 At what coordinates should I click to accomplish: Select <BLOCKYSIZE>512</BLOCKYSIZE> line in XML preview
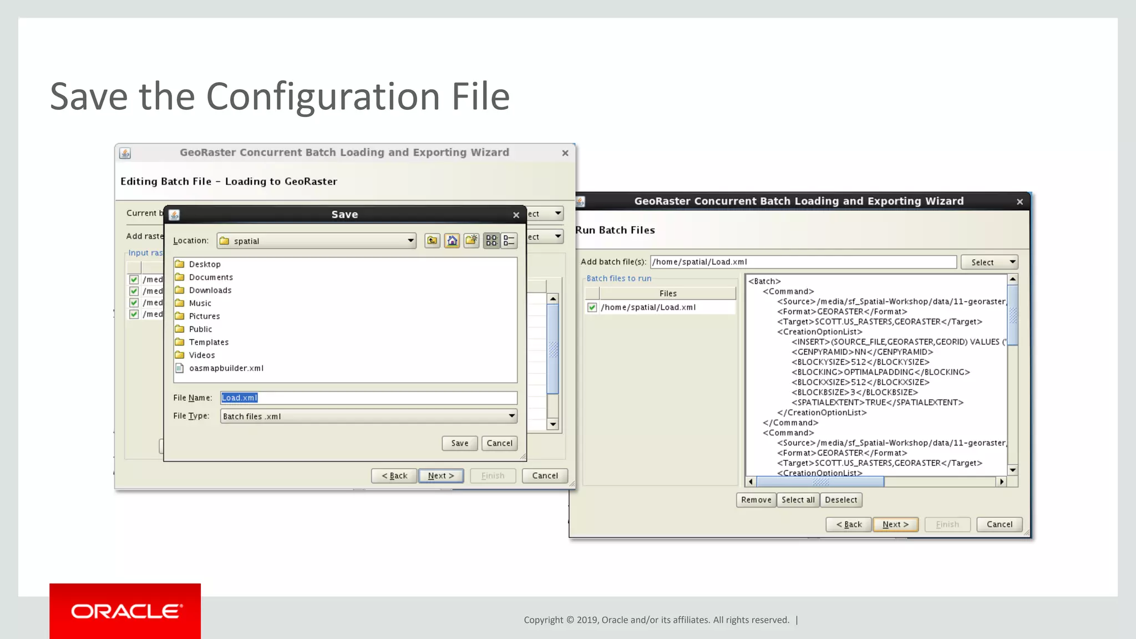860,362
